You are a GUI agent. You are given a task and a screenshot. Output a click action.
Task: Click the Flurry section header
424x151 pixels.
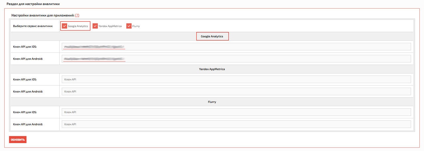pyautogui.click(x=212, y=102)
